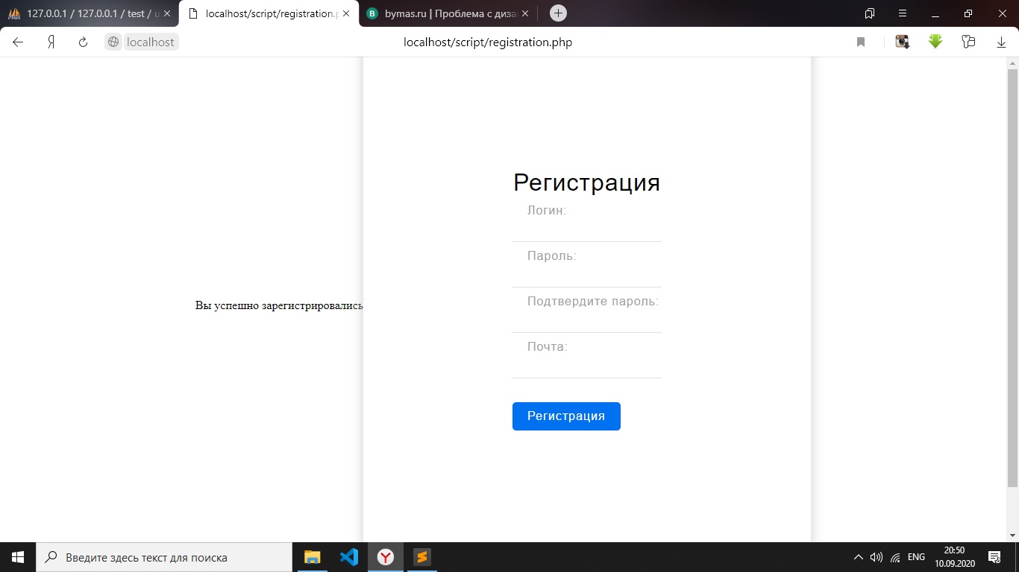Click the browser back arrow

pyautogui.click(x=18, y=42)
